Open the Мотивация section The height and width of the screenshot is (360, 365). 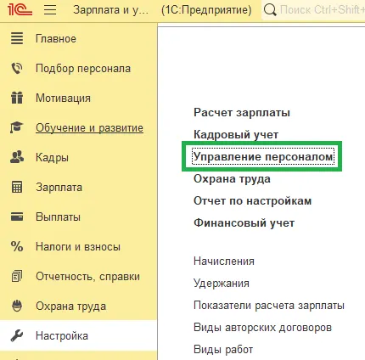(x=63, y=98)
